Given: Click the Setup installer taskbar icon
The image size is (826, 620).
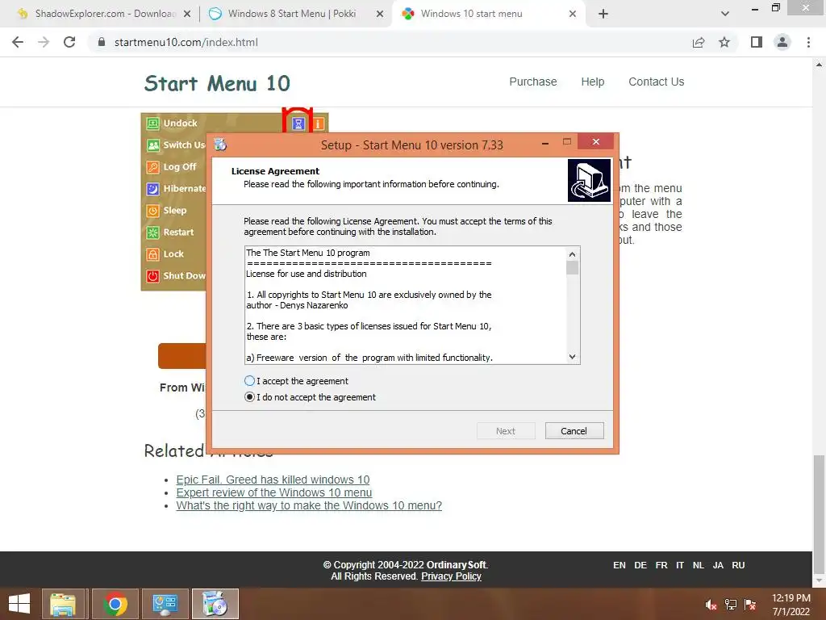Looking at the screenshot, I should pyautogui.click(x=215, y=604).
